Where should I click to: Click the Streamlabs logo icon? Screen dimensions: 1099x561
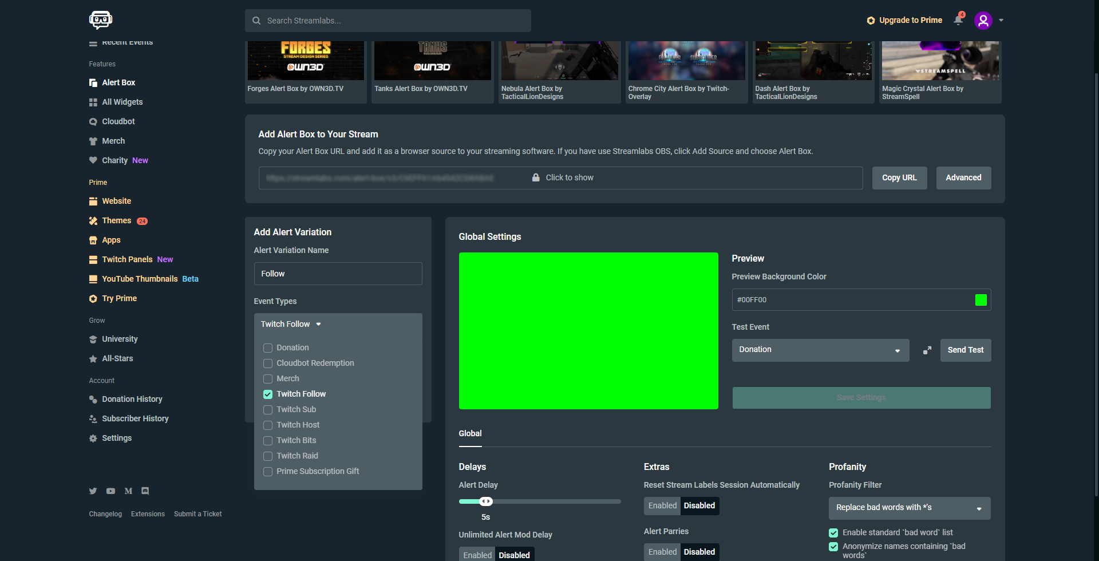point(101,20)
